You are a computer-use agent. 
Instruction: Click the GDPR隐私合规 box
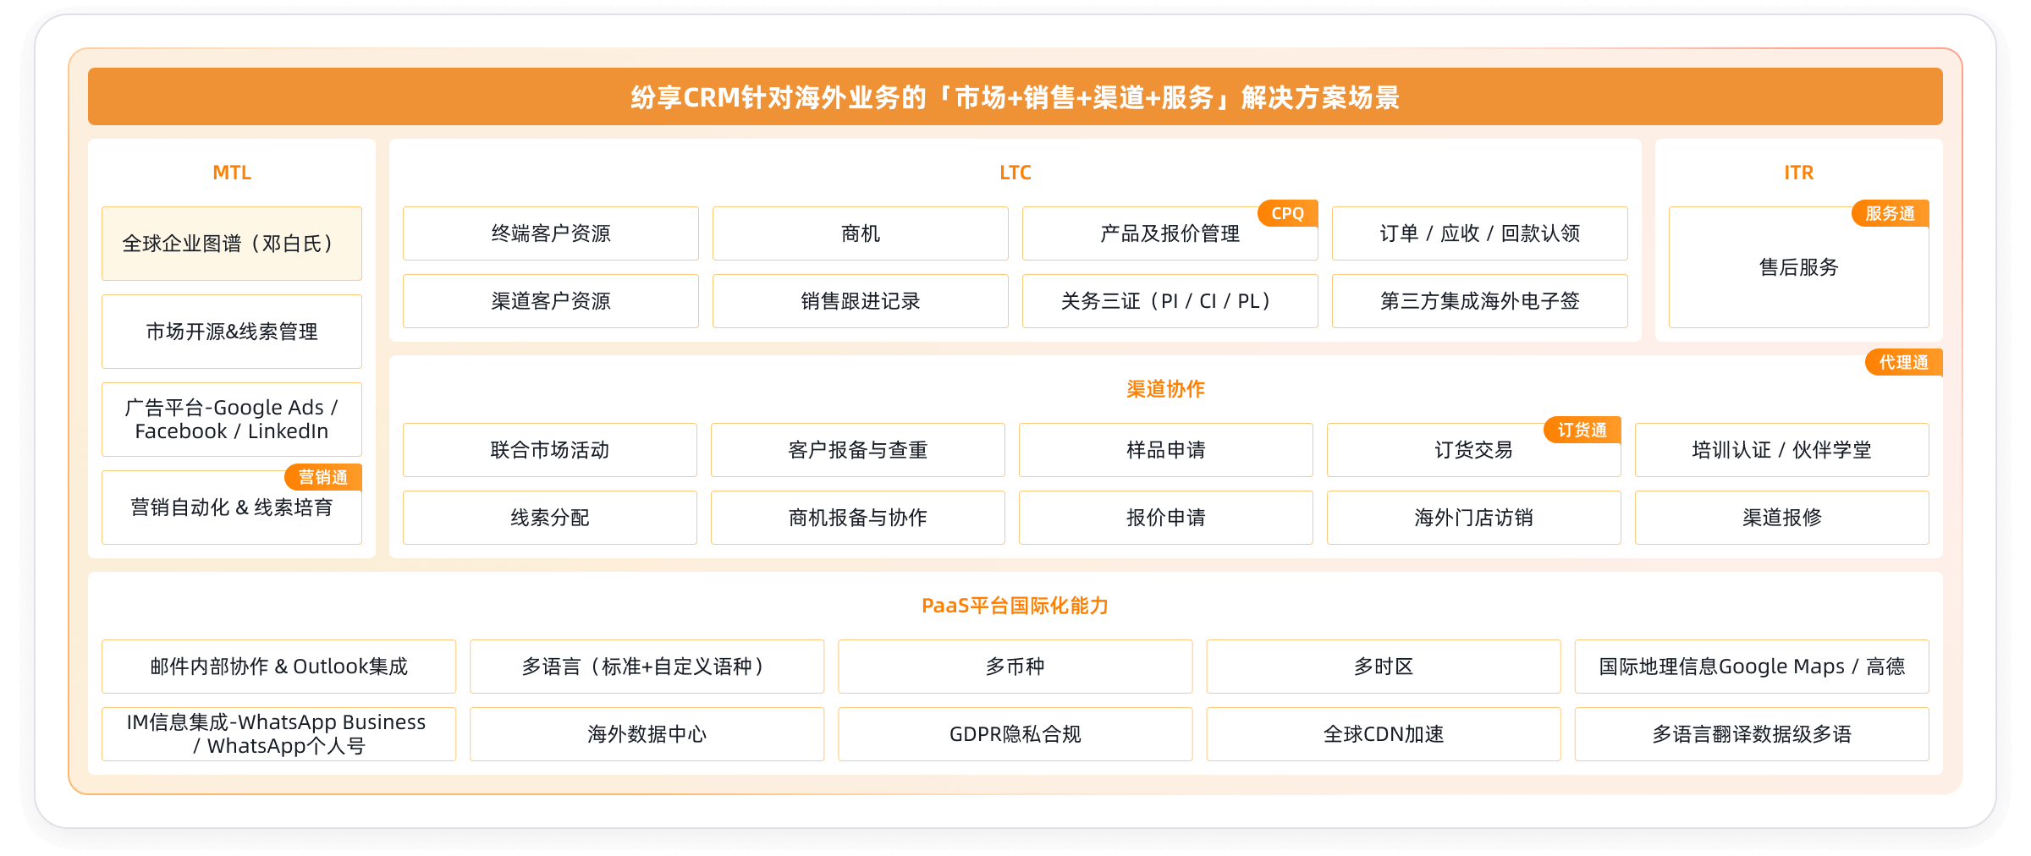[x=1015, y=734]
